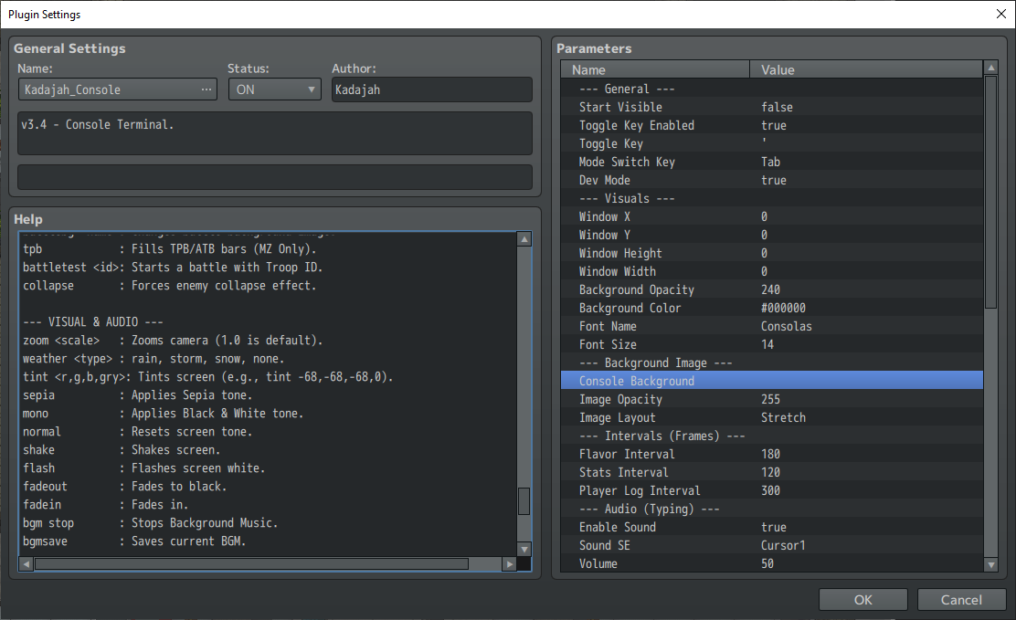The width and height of the screenshot is (1016, 620).
Task: Click Parameters scrollbar down arrow
Action: 990,565
